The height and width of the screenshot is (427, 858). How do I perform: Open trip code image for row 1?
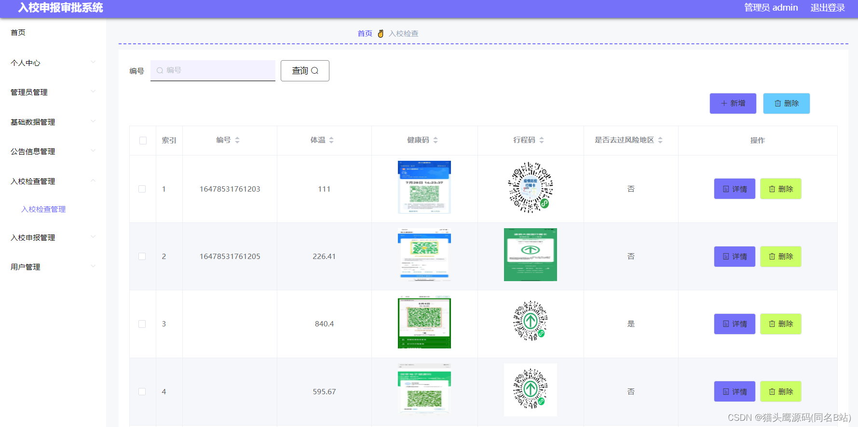point(531,187)
